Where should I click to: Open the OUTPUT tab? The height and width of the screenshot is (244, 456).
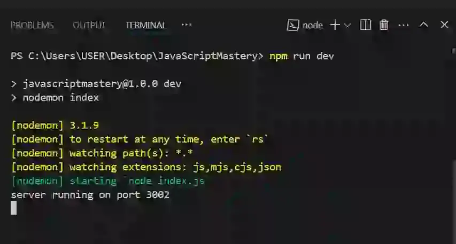click(x=89, y=25)
